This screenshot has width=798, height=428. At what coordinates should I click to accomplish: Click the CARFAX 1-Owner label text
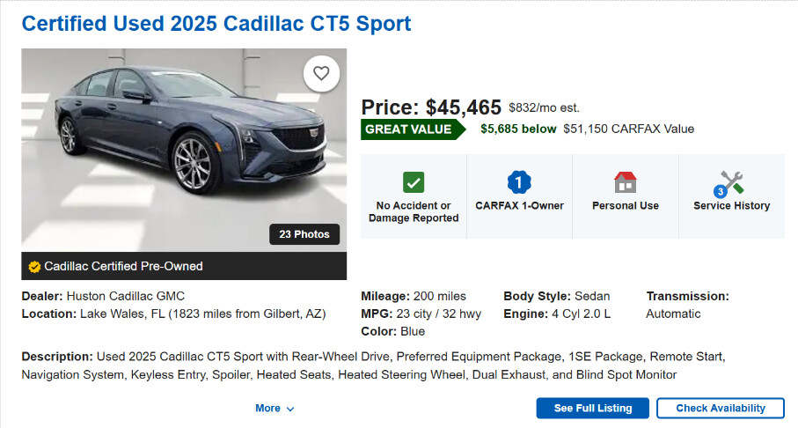pyautogui.click(x=519, y=206)
